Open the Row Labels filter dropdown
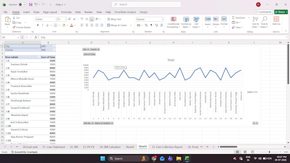The height and width of the screenshot is (163, 290). click(39, 57)
